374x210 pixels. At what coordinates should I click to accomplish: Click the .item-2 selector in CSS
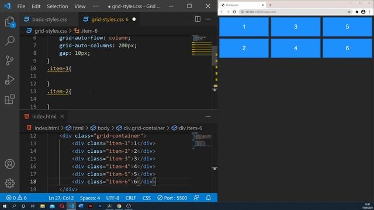click(58, 92)
